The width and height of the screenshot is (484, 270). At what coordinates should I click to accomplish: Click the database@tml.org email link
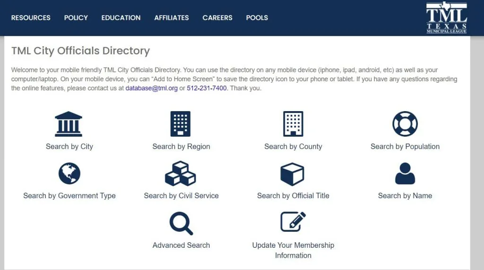[152, 88]
